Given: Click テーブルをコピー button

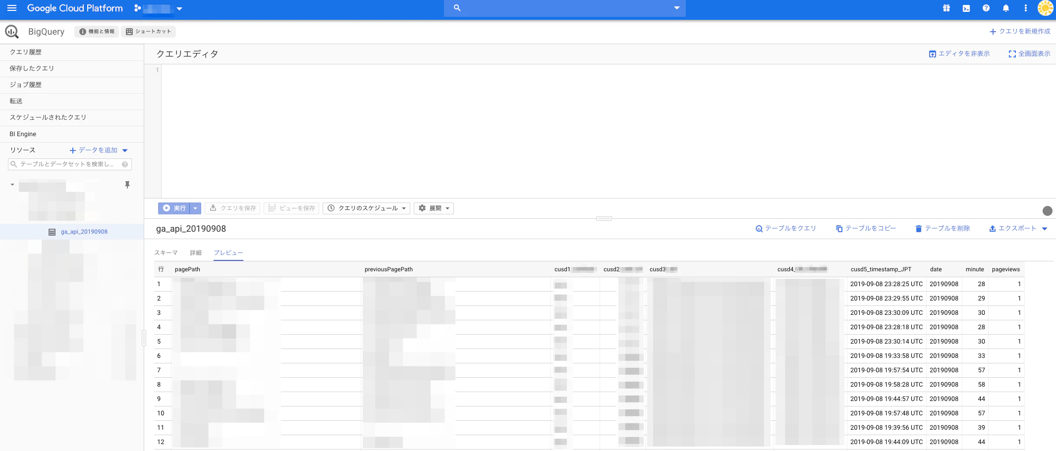Looking at the screenshot, I should 866,228.
